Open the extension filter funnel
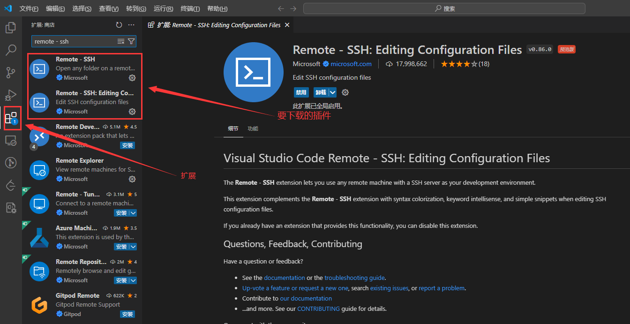The height and width of the screenshot is (324, 630). click(131, 41)
